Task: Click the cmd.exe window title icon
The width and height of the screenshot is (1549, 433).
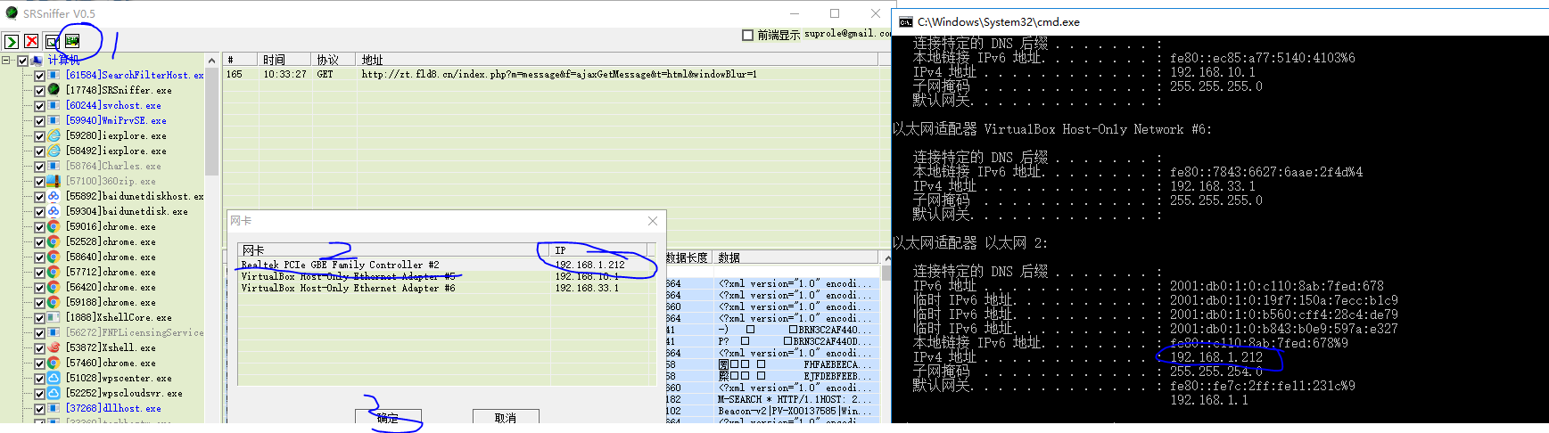Action: point(906,21)
